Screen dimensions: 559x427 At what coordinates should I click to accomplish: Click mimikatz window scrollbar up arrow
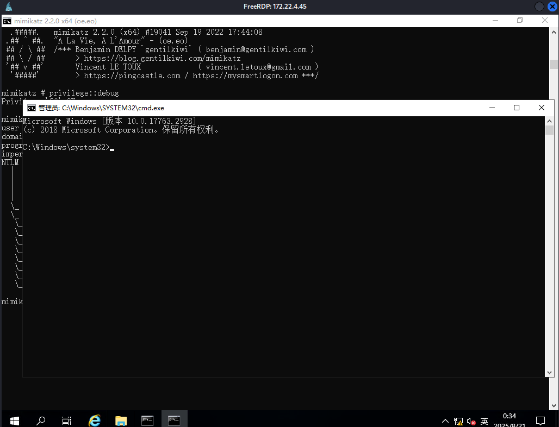click(x=554, y=32)
